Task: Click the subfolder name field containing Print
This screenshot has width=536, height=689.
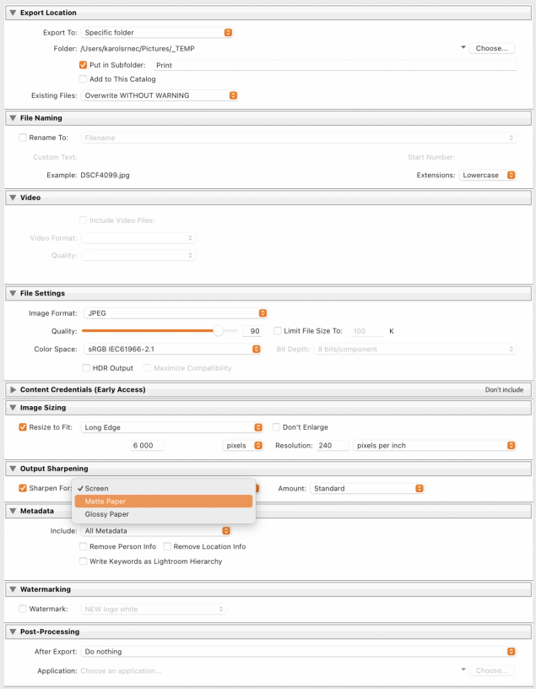Action: pyautogui.click(x=335, y=65)
